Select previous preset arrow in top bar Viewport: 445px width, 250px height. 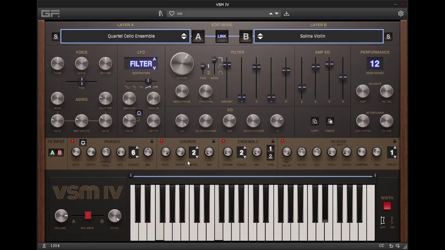tap(271, 14)
